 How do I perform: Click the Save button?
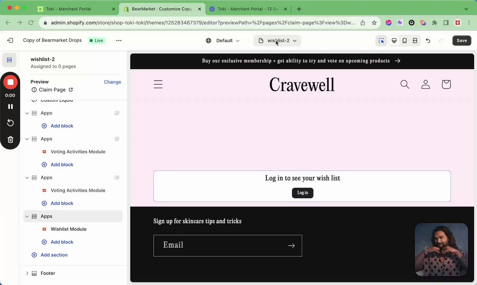[462, 41]
